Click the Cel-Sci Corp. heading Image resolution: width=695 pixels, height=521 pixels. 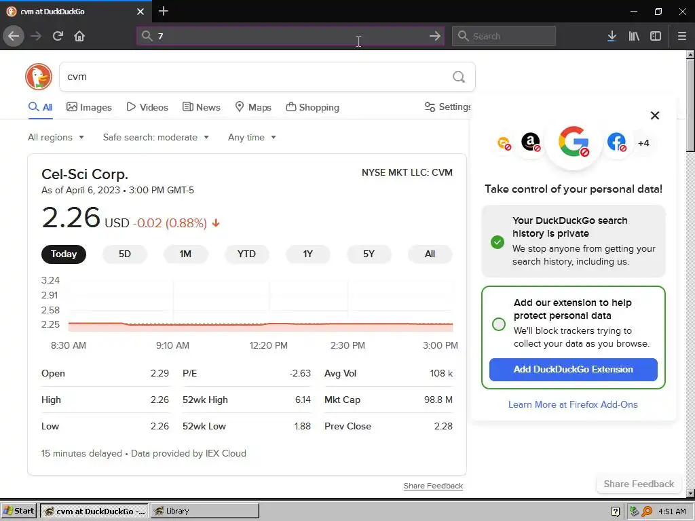point(85,174)
